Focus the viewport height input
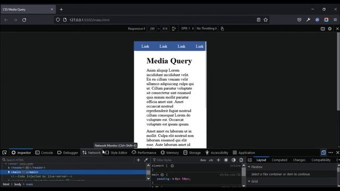Image resolution: width=340 pixels, height=191 pixels. click(x=165, y=29)
